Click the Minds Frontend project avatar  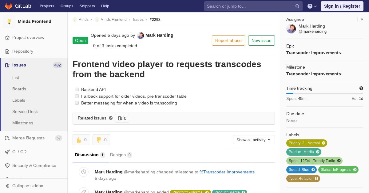pyautogui.click(x=9, y=21)
